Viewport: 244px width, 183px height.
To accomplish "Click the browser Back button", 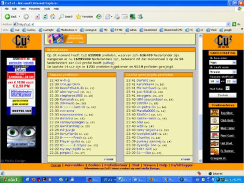I will tap(11, 17).
